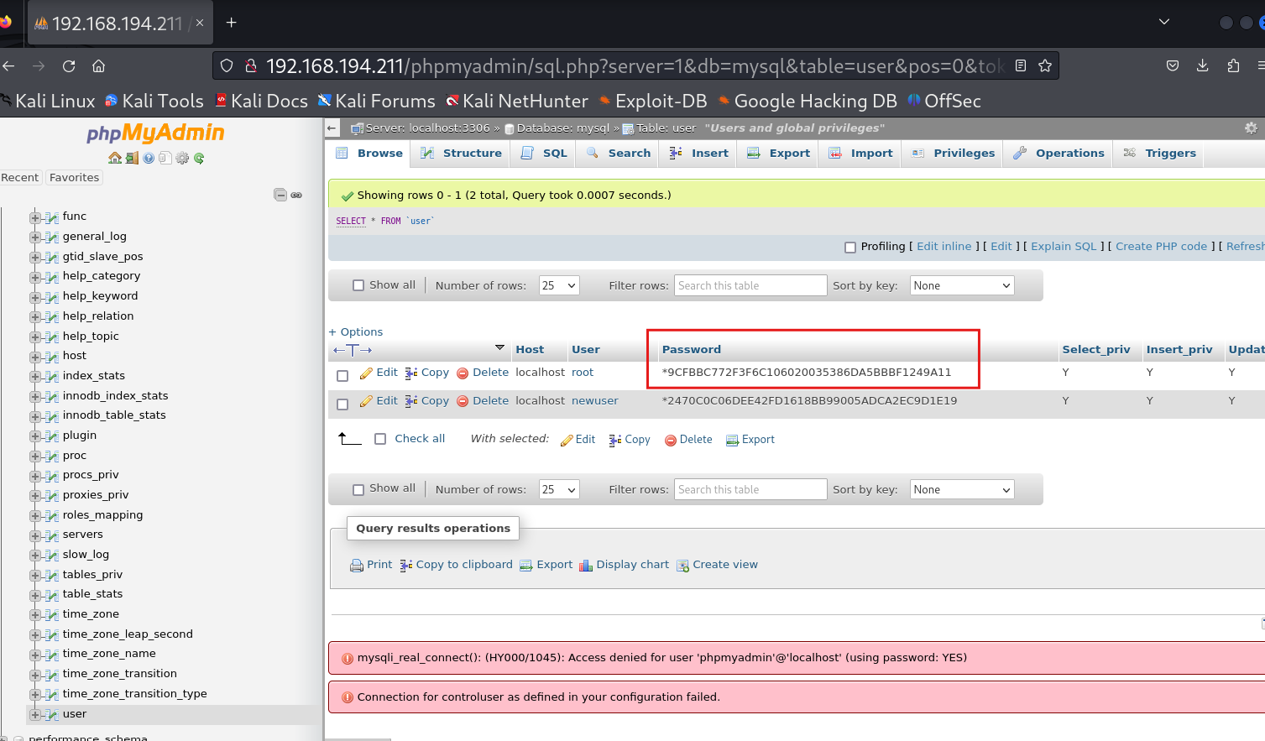1265x741 pixels.
Task: Open the Privileges tab
Action: click(953, 153)
